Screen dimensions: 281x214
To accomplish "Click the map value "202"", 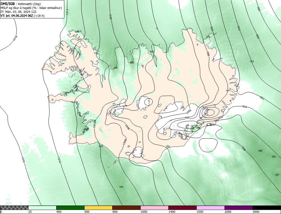I will coord(132,62).
